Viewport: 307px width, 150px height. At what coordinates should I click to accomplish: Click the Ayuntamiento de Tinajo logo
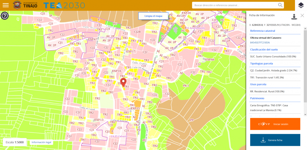coord(25,5)
